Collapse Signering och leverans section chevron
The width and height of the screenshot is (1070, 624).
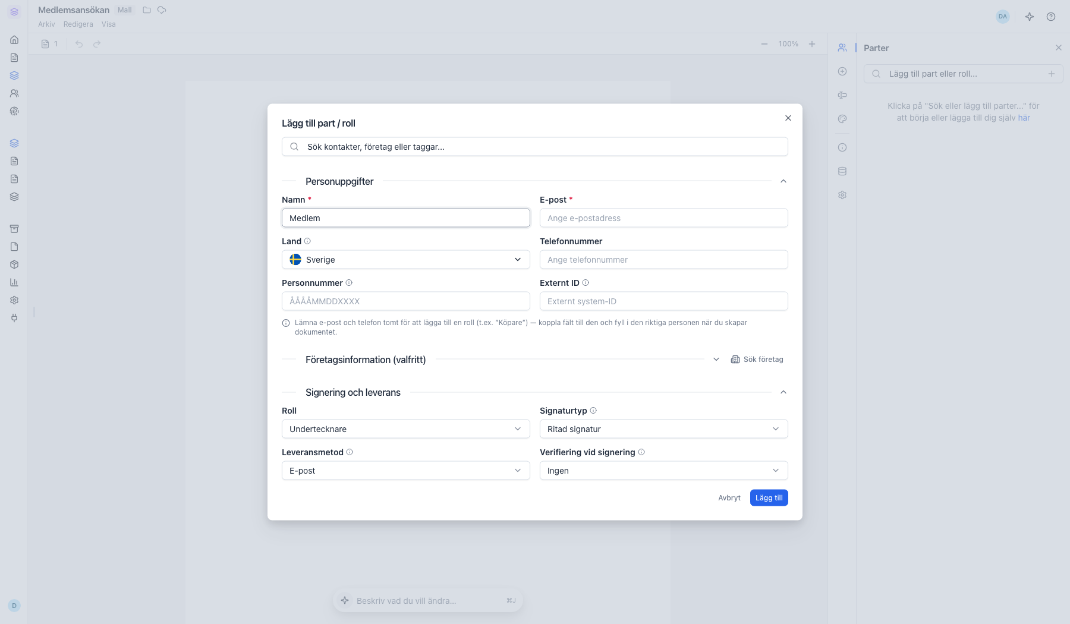[783, 392]
